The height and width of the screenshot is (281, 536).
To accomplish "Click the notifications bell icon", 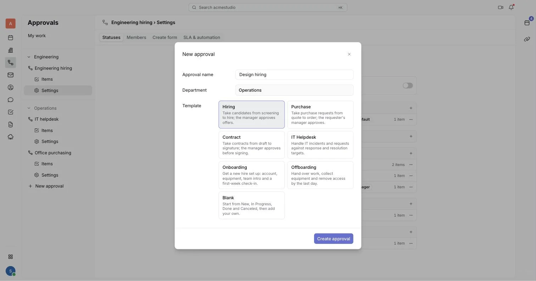I will 511,7.
